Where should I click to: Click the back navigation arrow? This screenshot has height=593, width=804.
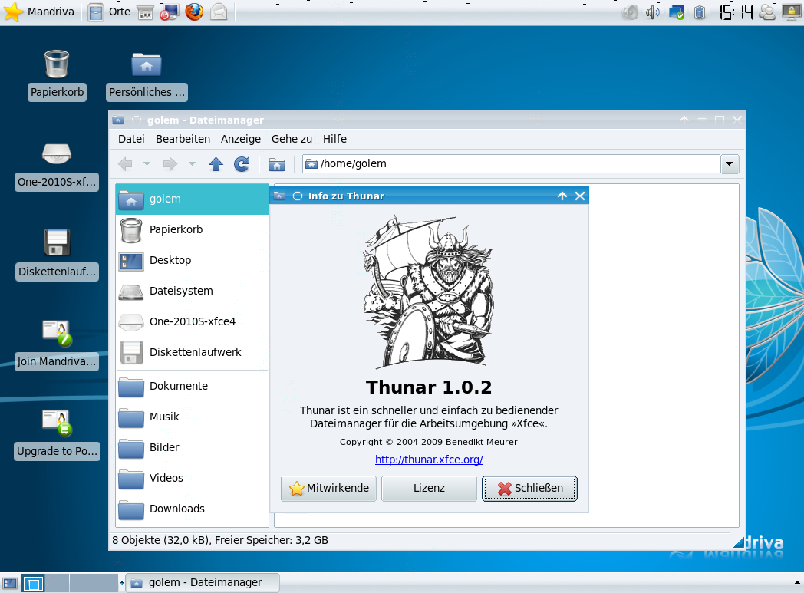(124, 163)
